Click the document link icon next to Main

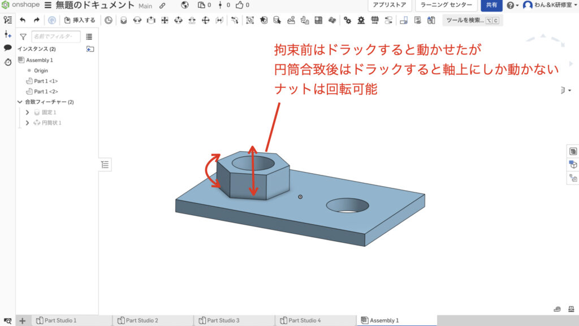162,6
